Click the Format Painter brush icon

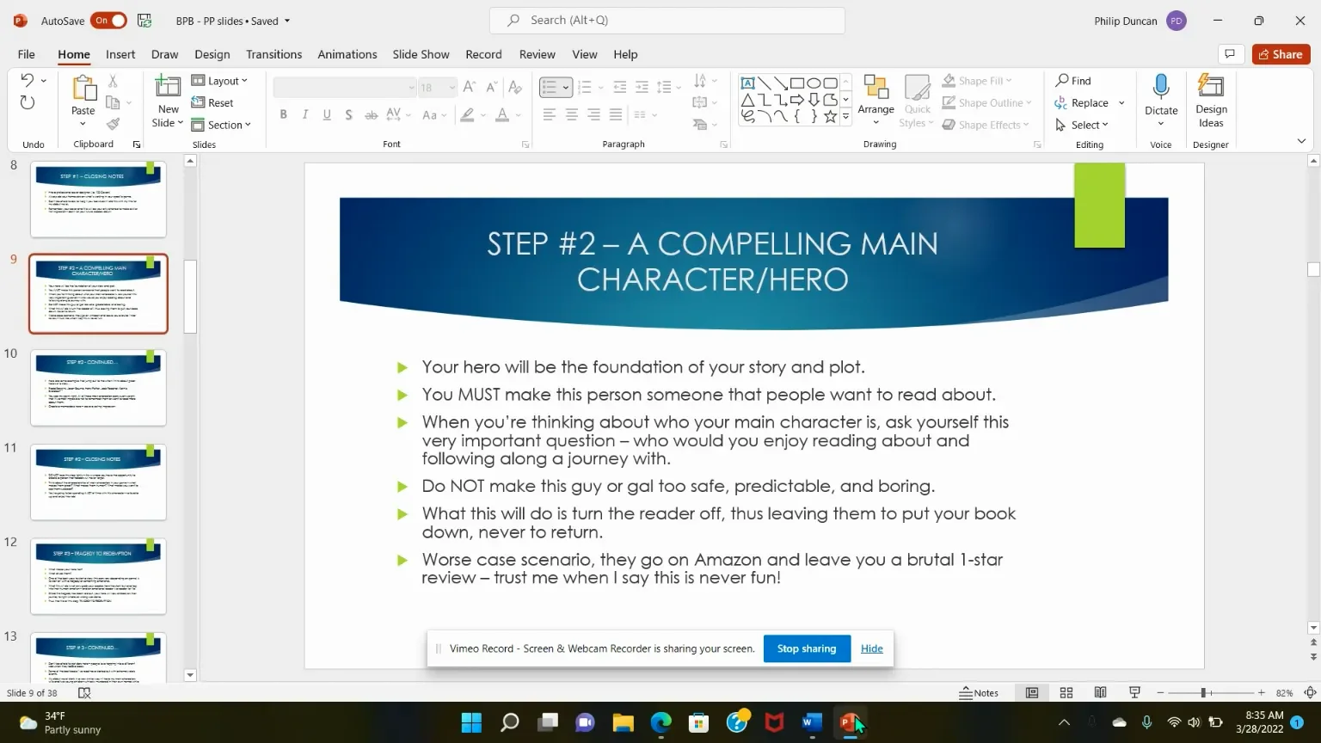[113, 124]
